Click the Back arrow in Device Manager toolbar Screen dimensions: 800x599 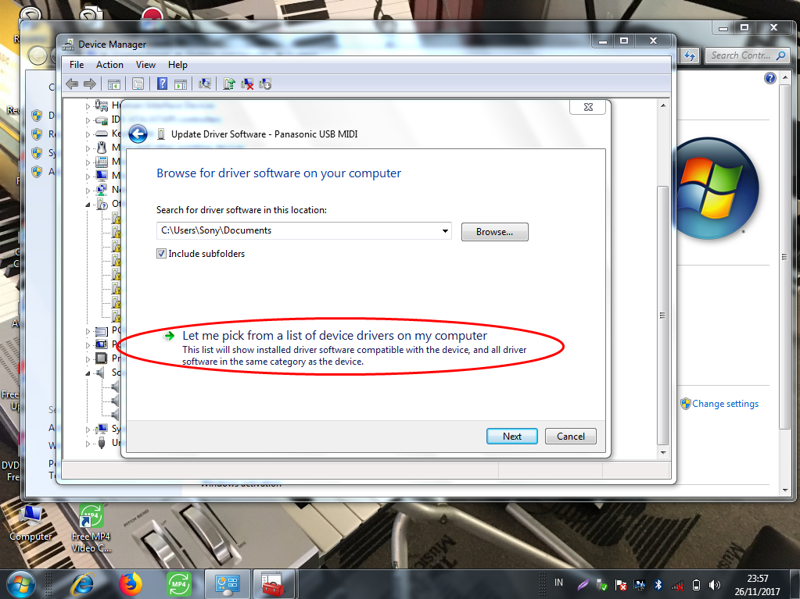coord(72,84)
